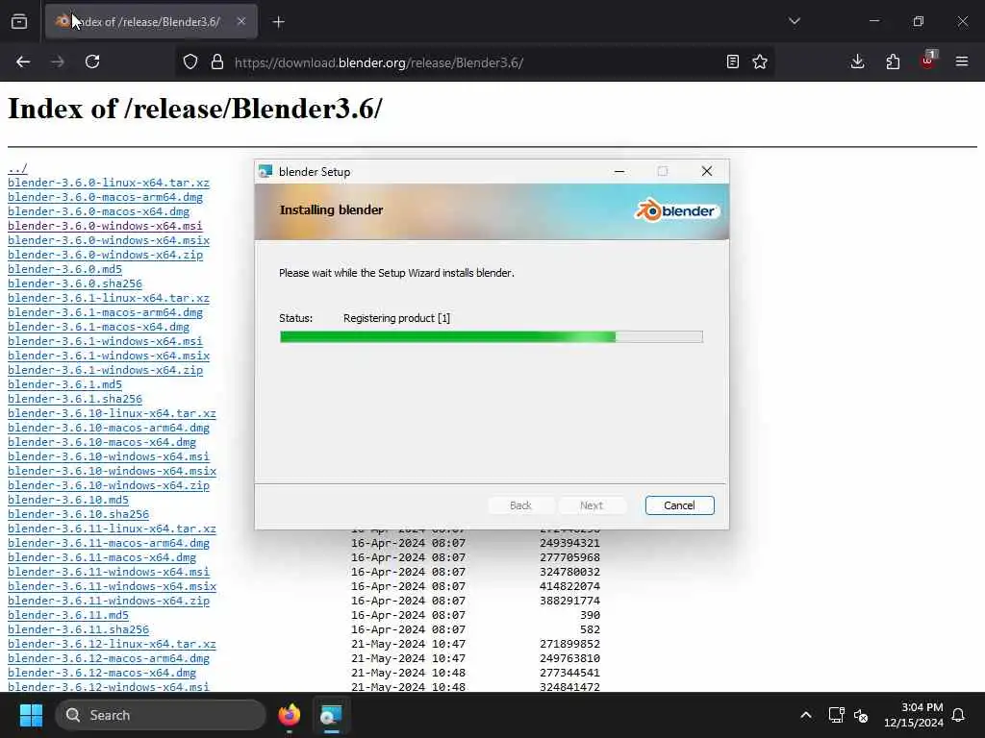The image size is (985, 738).
Task: Click the forward navigation arrow
Action: click(57, 61)
